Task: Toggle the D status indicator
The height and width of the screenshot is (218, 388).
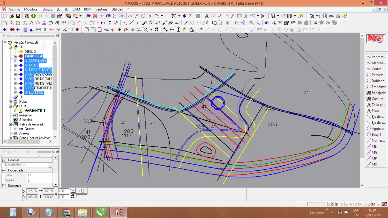Action: (337, 204)
